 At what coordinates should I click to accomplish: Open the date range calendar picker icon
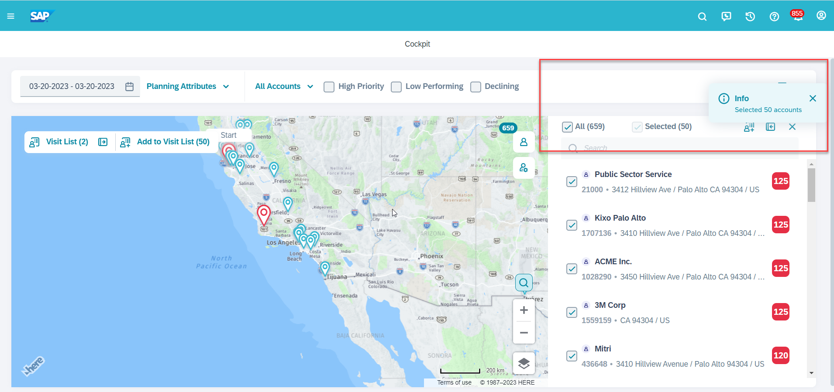(x=129, y=86)
